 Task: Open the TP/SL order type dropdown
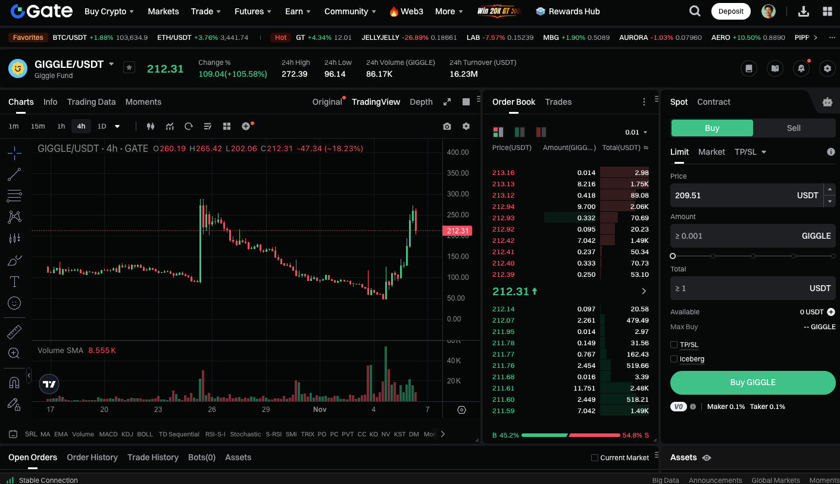(x=750, y=152)
